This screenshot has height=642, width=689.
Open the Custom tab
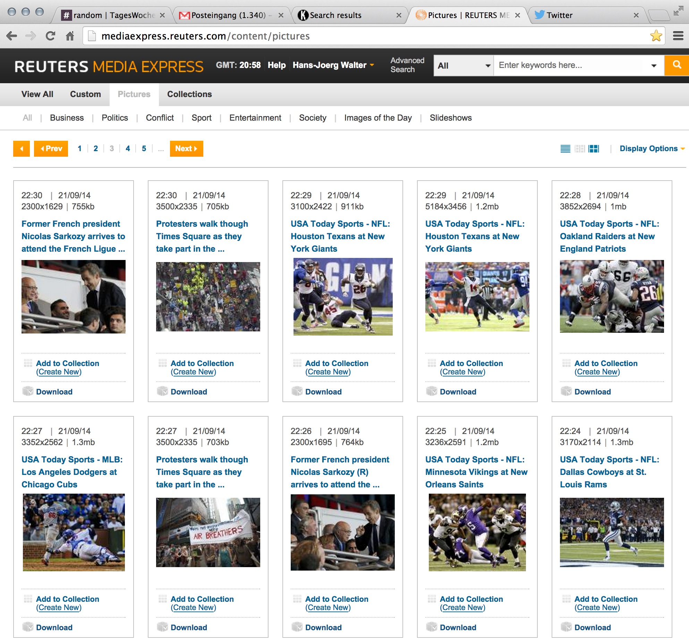[x=85, y=94]
